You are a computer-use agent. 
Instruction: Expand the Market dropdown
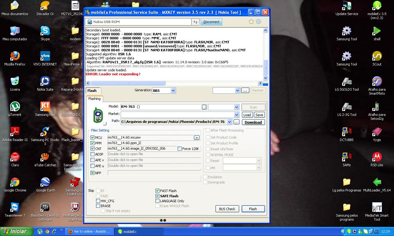pyautogui.click(x=236, y=115)
